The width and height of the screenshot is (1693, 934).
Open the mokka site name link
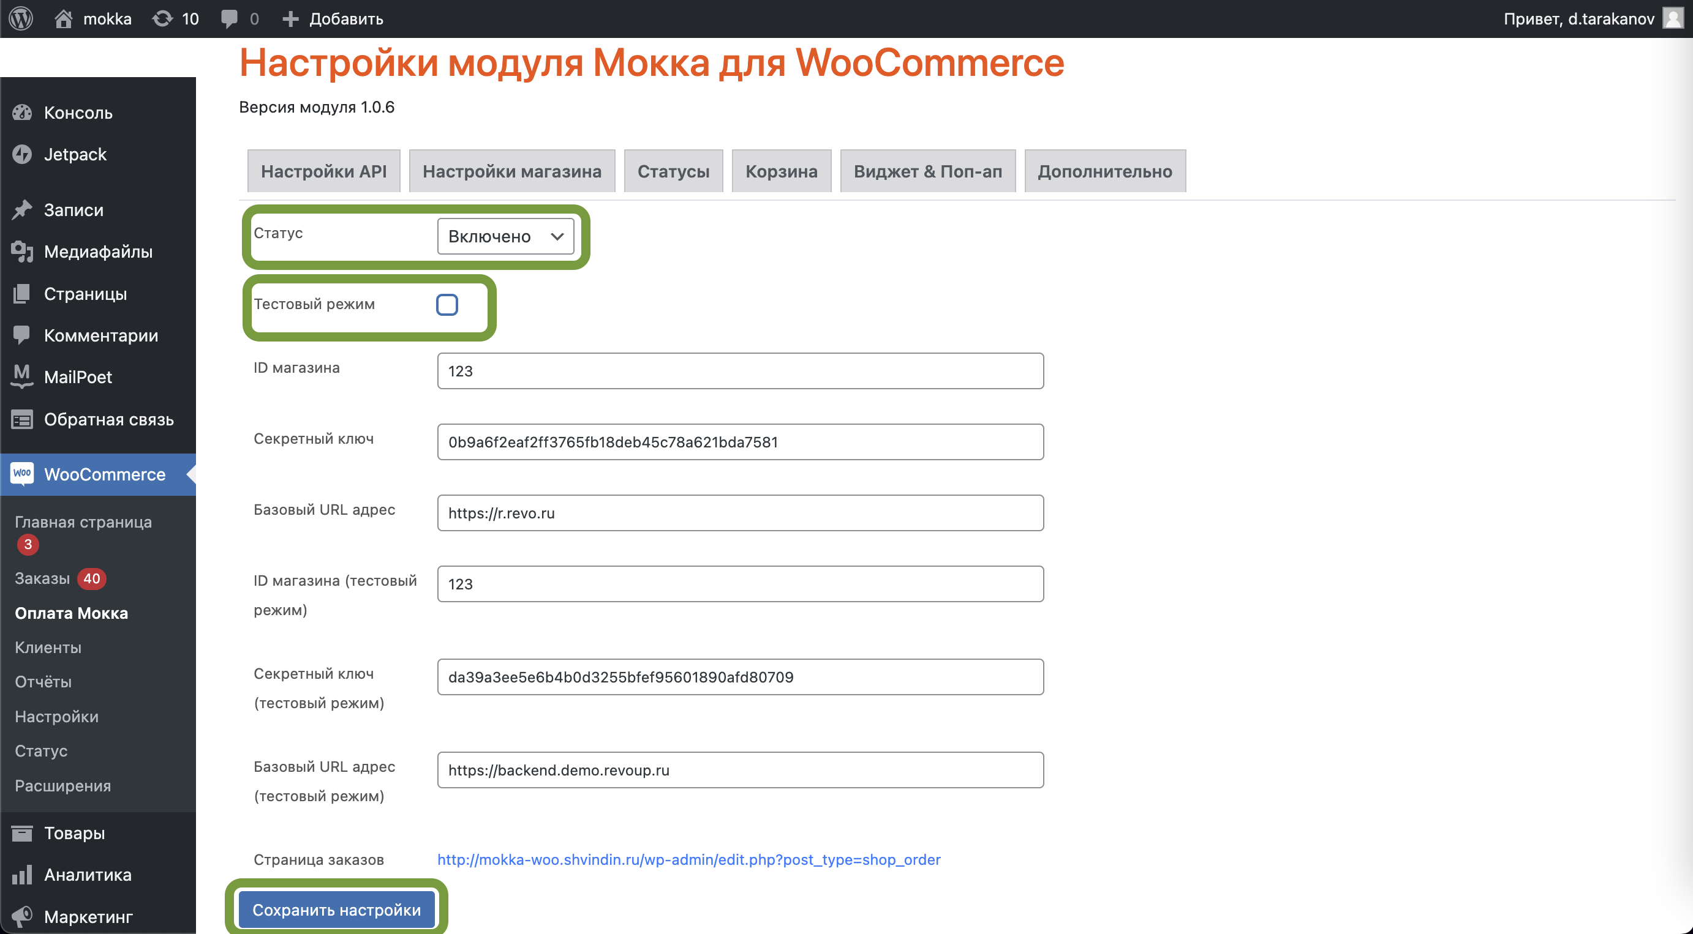coord(107,18)
